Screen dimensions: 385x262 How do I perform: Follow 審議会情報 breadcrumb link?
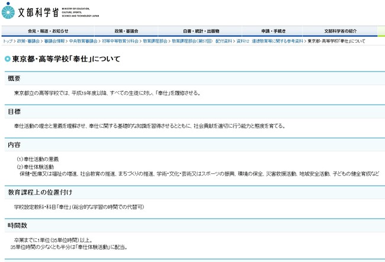pyautogui.click(x=54, y=41)
